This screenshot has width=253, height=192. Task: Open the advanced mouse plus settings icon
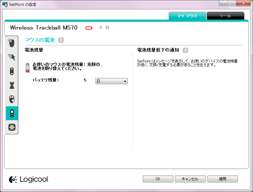pyautogui.click(x=11, y=99)
